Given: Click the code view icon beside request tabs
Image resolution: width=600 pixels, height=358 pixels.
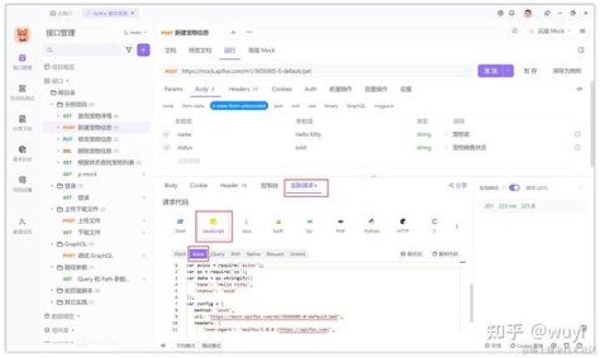Looking at the screenshot, I should (x=579, y=89).
